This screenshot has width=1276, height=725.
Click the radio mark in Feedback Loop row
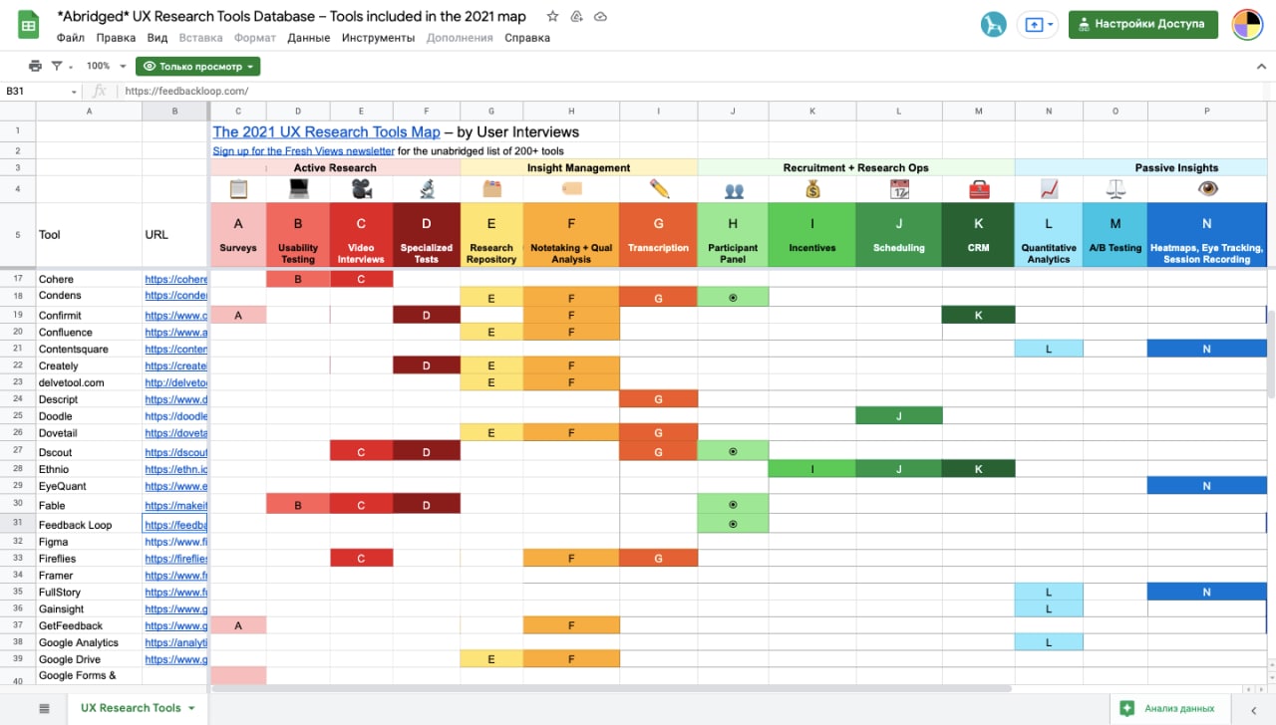click(734, 524)
